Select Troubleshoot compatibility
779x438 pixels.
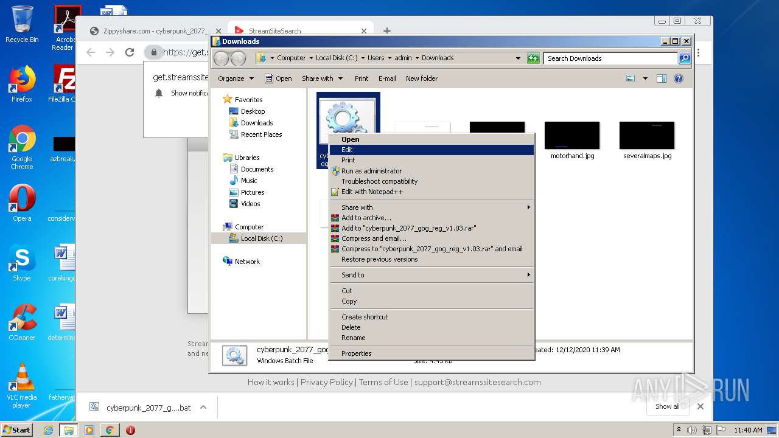coord(431,181)
